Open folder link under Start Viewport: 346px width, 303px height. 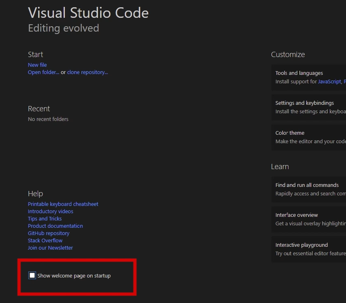coord(43,72)
